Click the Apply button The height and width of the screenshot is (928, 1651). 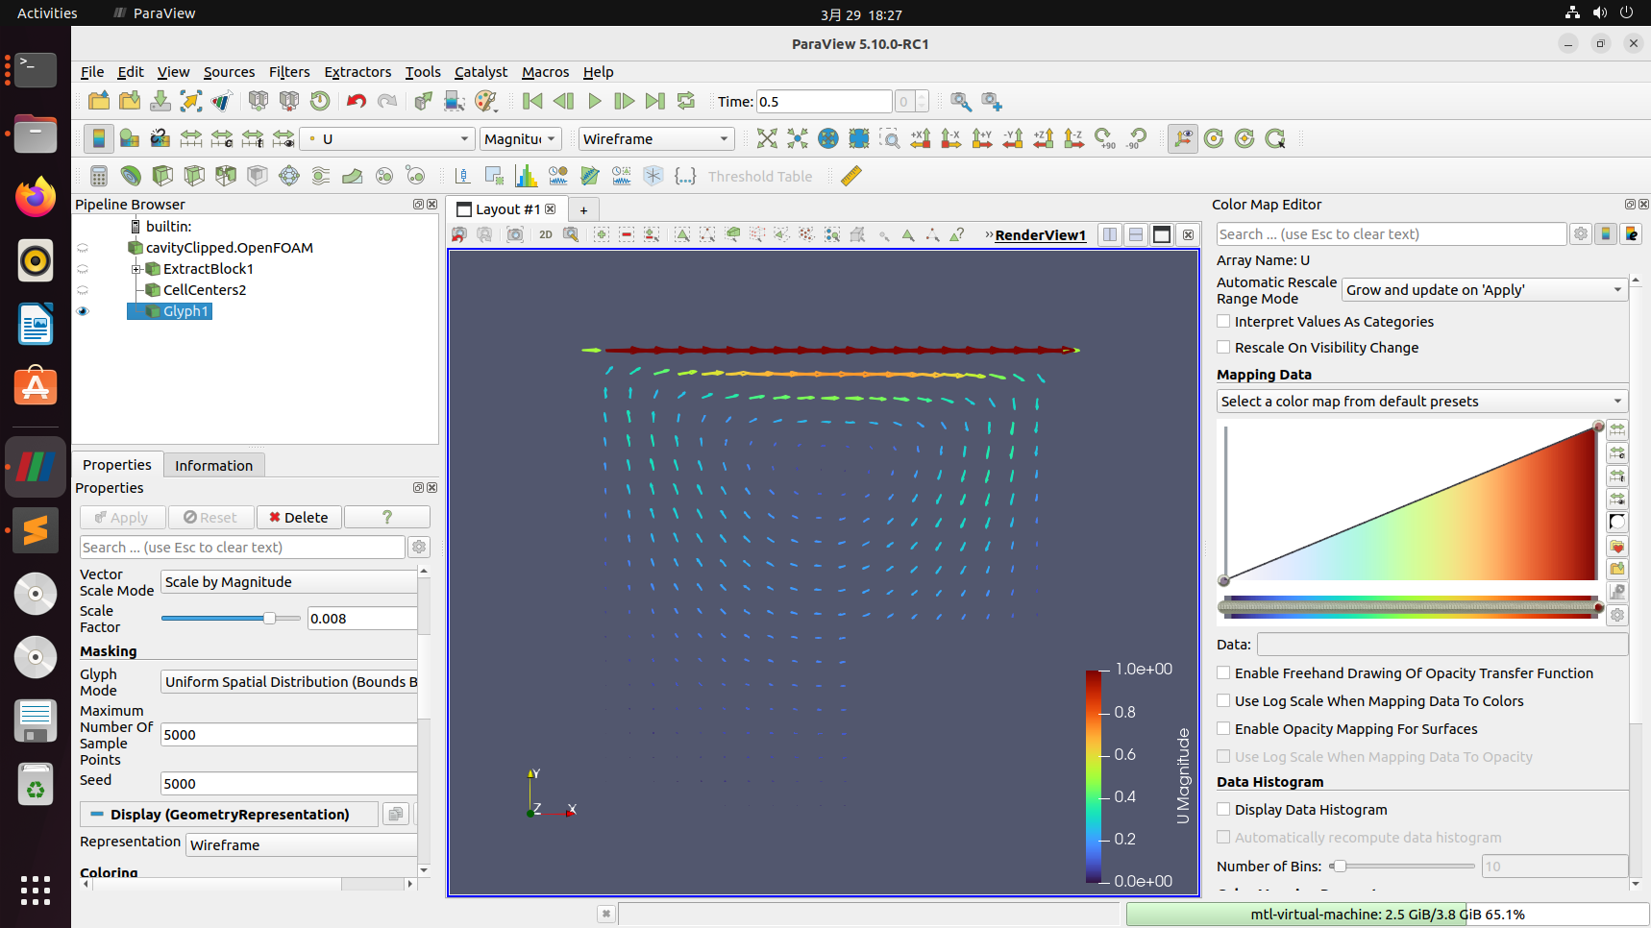click(x=123, y=517)
